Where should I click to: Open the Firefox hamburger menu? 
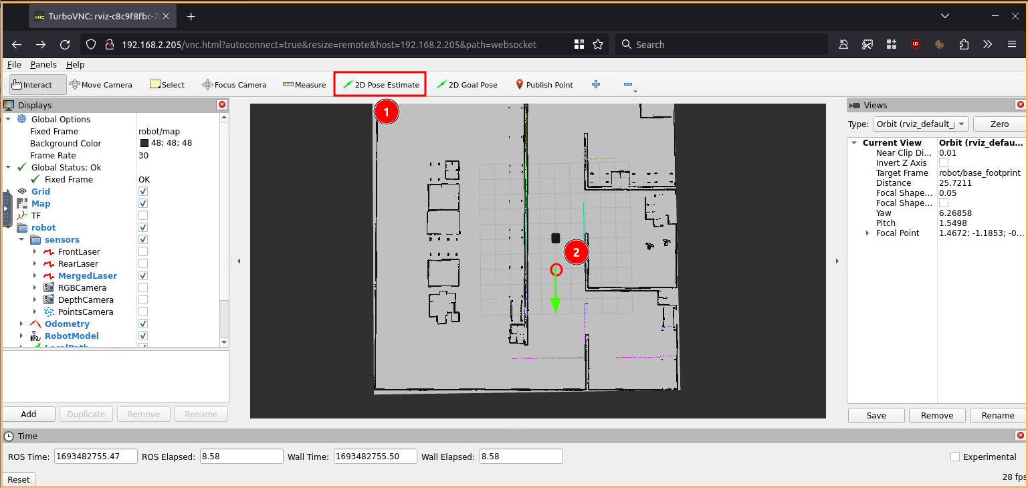(x=1012, y=44)
